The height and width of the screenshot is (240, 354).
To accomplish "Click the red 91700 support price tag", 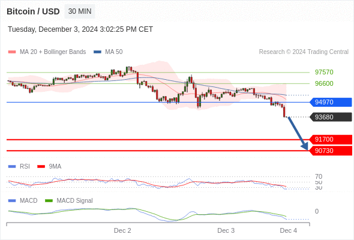I will (x=331, y=139).
